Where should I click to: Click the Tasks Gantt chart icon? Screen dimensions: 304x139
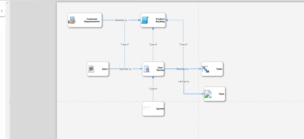[205, 69]
